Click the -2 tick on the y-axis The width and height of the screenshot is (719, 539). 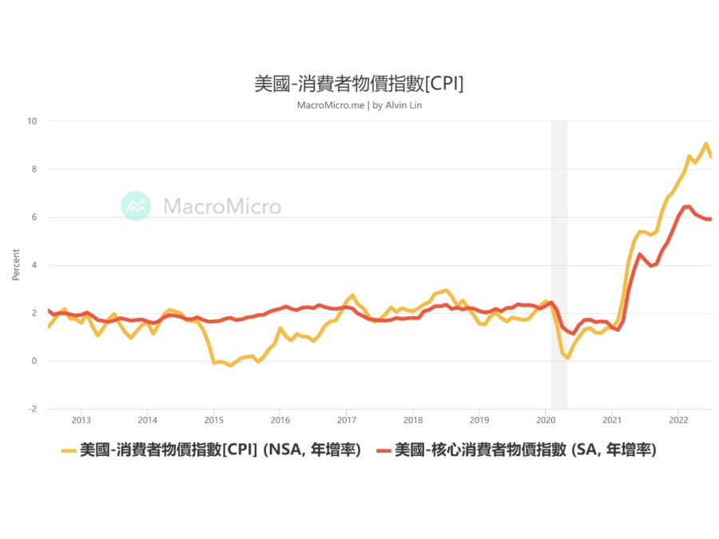[x=32, y=409]
